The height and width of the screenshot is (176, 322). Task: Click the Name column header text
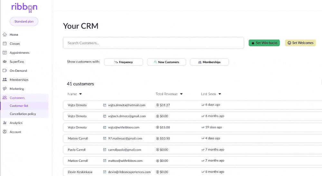(72, 94)
